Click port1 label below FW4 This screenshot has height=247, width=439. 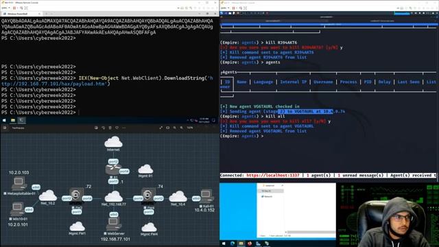(x=149, y=212)
